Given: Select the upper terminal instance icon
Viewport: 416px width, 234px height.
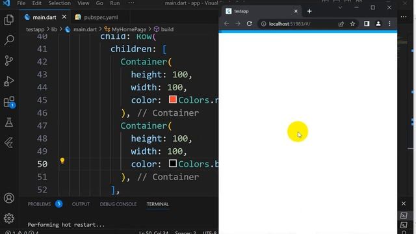Looking at the screenshot, I should (x=404, y=215).
